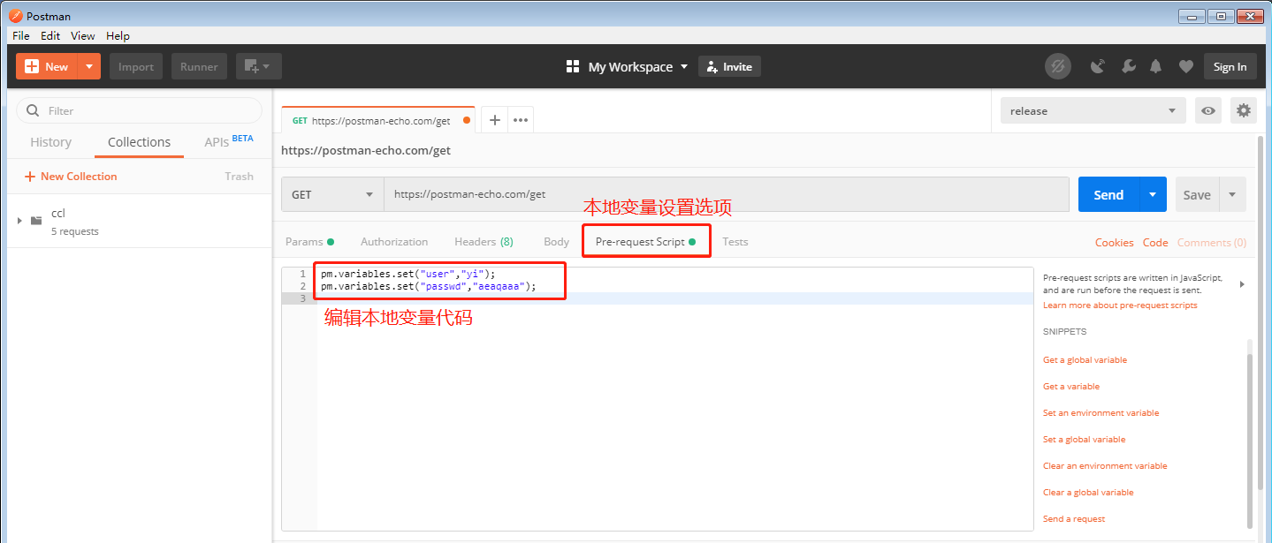Click the Comments (0) link
1272x543 pixels.
click(1211, 242)
